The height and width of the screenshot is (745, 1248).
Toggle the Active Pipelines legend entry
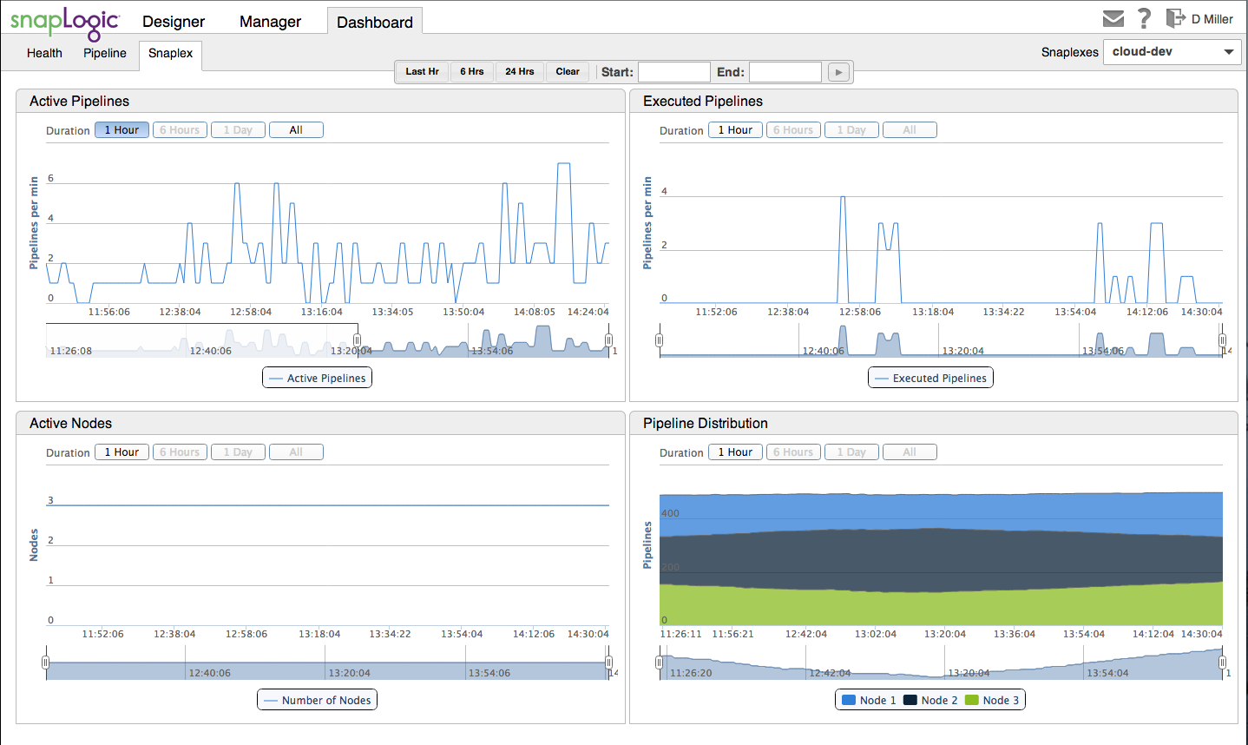tap(318, 378)
